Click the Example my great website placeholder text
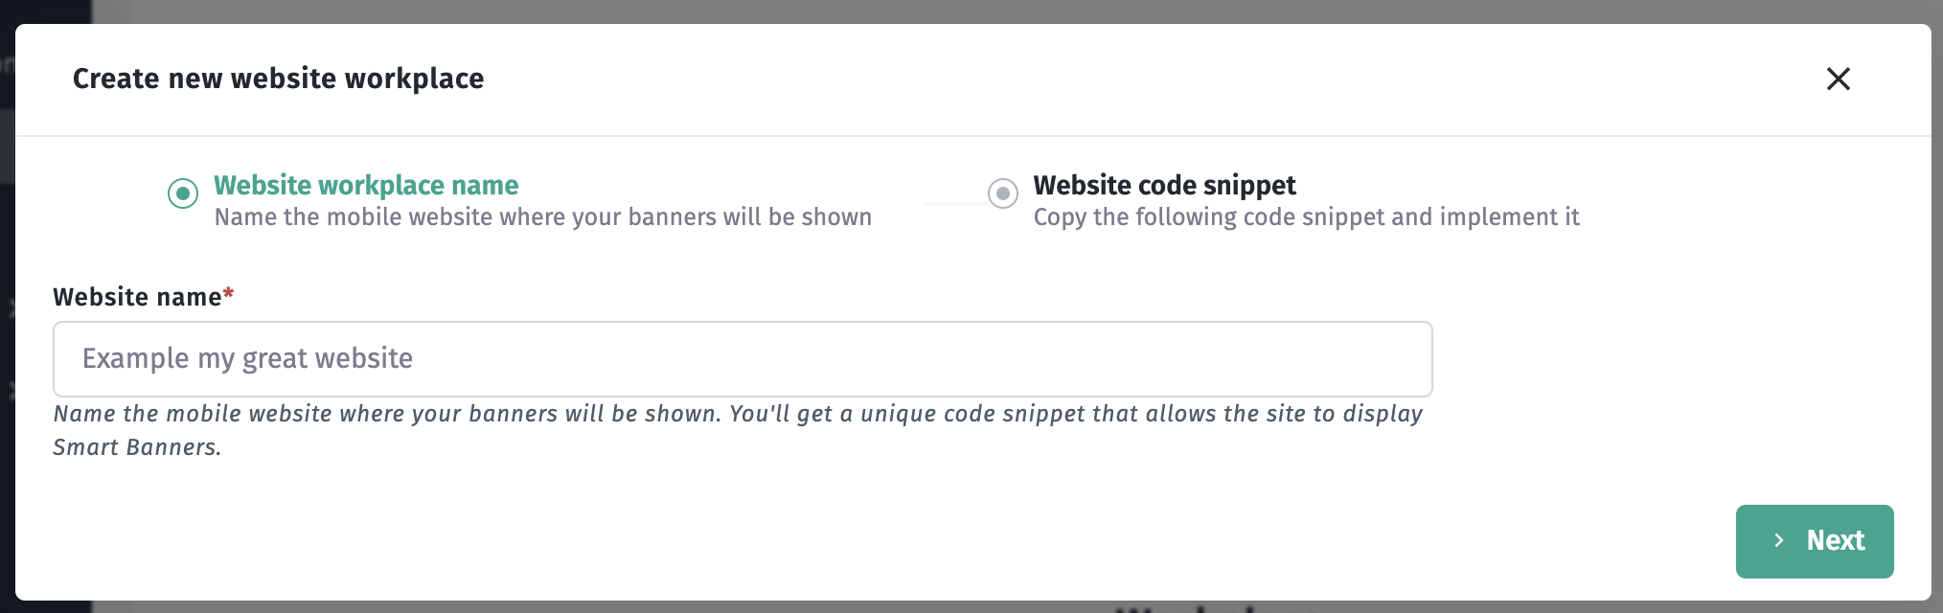1943x613 pixels. (x=247, y=358)
